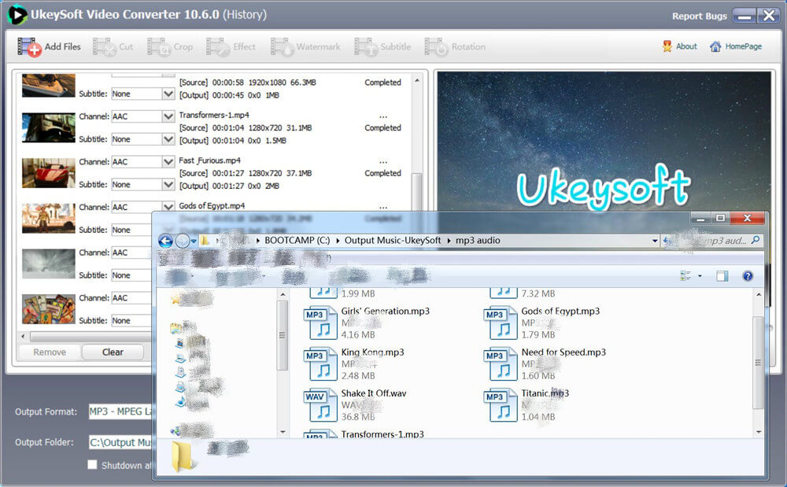Open Explorer help icon
The height and width of the screenshot is (487, 787).
pyautogui.click(x=748, y=276)
